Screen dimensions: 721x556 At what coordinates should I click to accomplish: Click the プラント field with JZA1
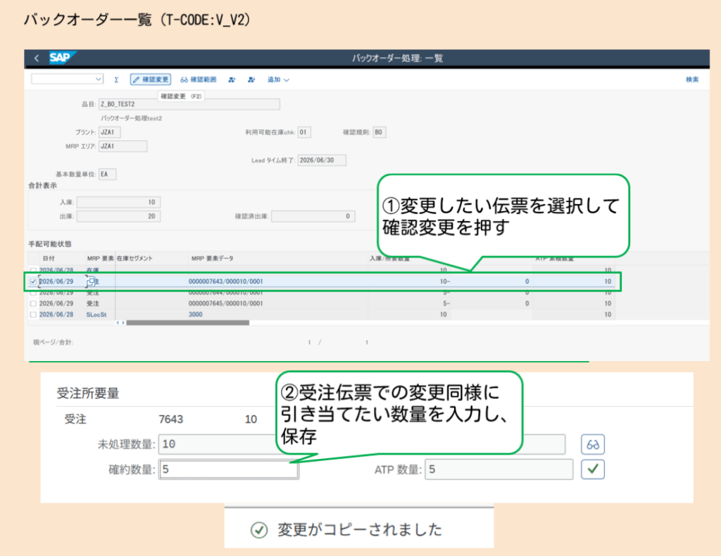109,132
